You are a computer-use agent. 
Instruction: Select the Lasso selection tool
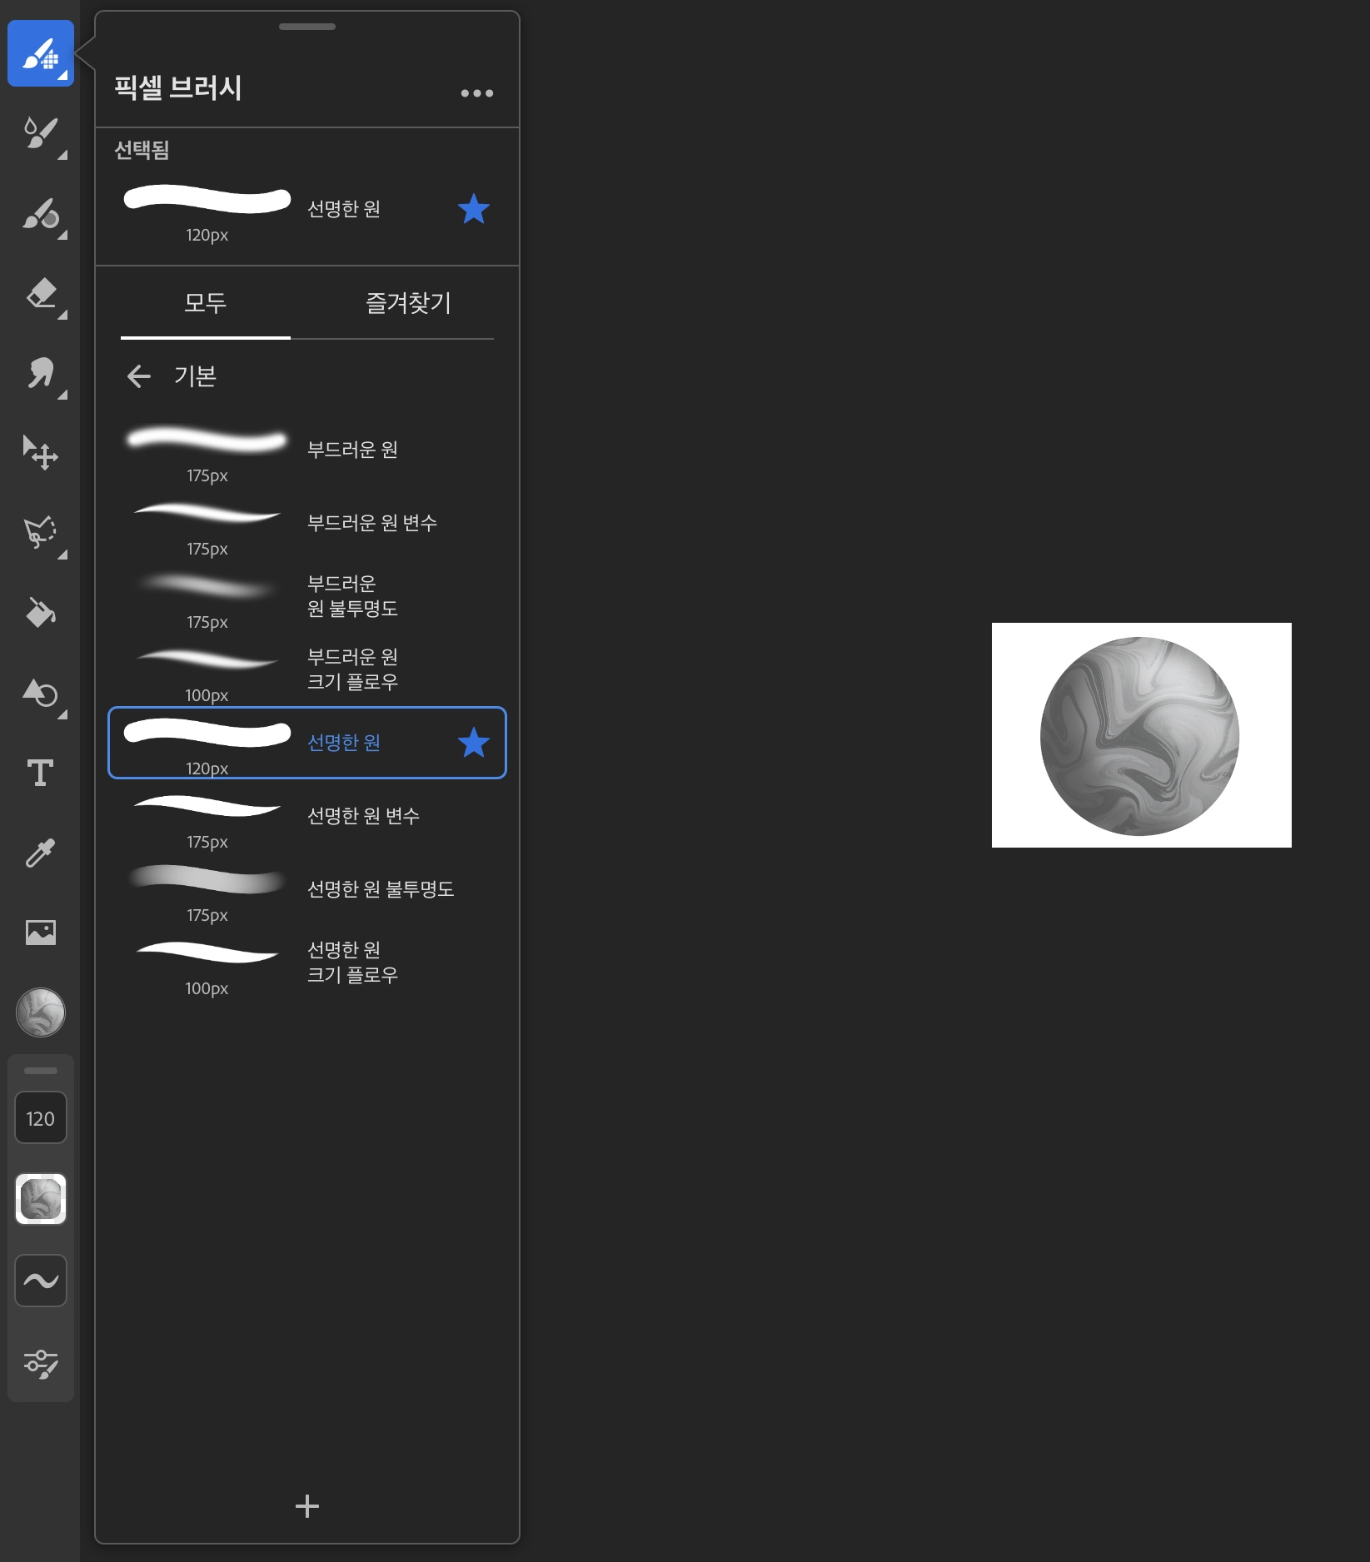tap(41, 533)
